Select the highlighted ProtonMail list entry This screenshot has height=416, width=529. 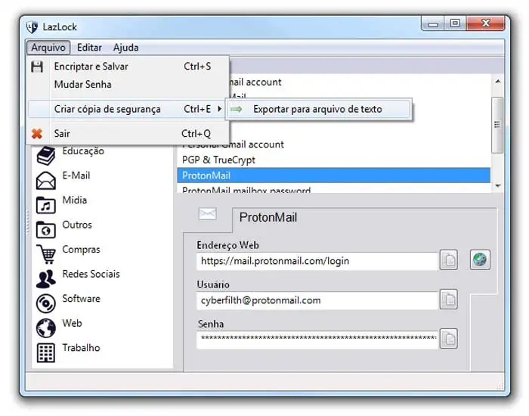(334, 175)
